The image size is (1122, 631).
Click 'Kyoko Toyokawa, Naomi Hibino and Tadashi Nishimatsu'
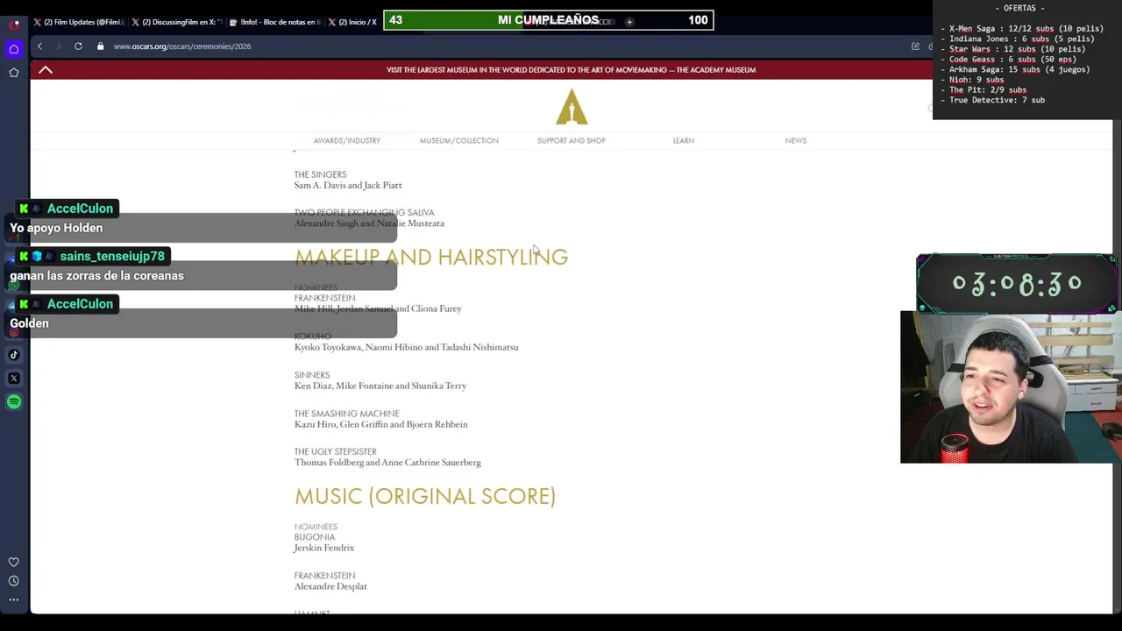[x=406, y=347]
